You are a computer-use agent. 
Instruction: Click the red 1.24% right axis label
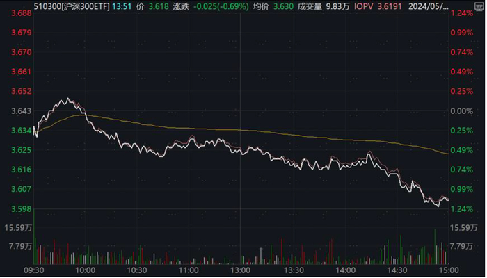(462, 13)
